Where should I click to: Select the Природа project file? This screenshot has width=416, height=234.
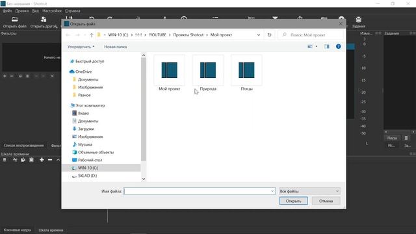tap(208, 73)
